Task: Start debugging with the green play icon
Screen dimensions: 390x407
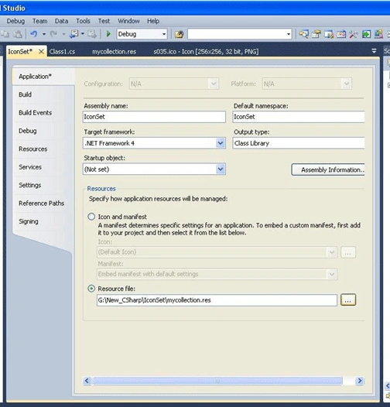Action: pos(108,34)
